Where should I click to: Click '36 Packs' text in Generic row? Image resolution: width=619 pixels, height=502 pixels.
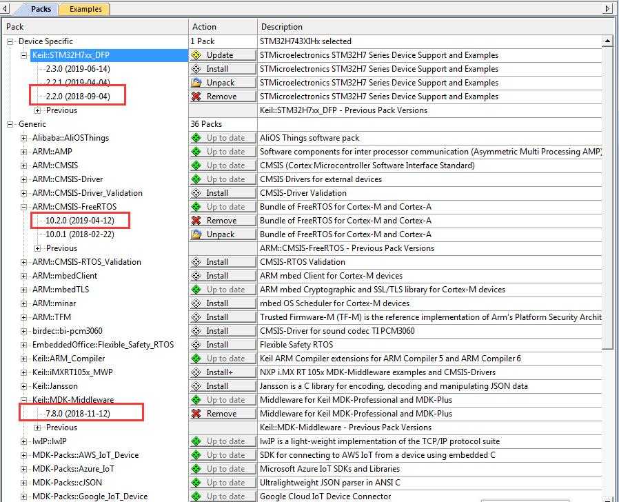tap(206, 124)
